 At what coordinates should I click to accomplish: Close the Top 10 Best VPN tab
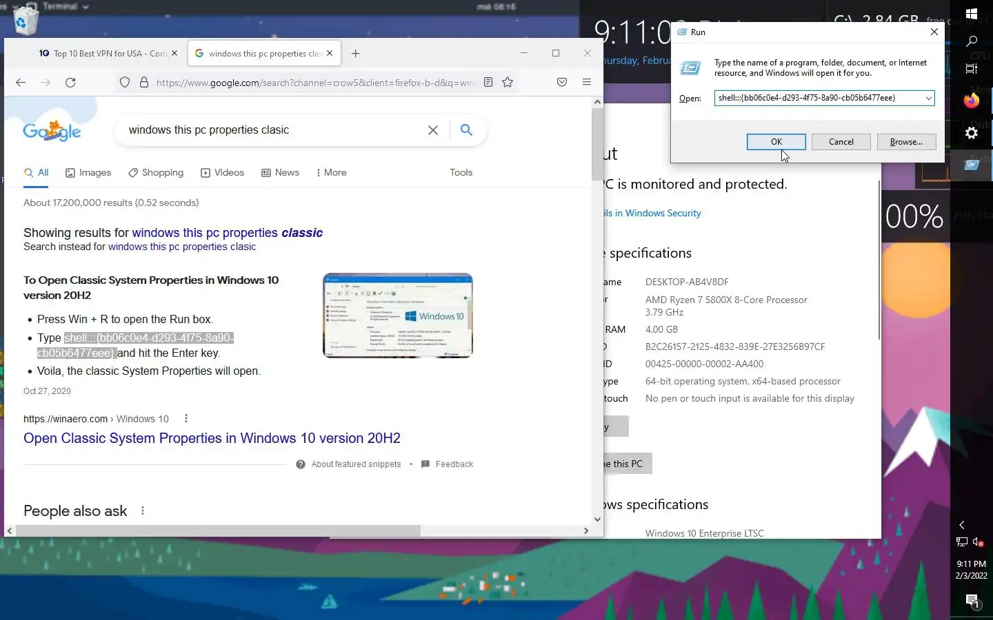[x=174, y=53]
